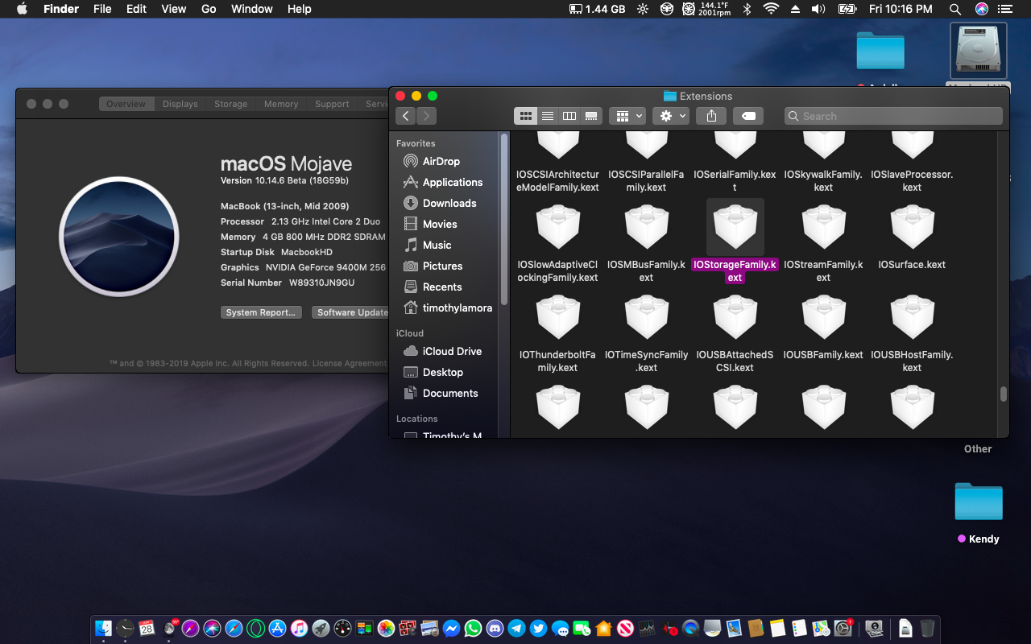Focus the Finder Search field
Screen dimensions: 1031x644
pyautogui.click(x=893, y=116)
